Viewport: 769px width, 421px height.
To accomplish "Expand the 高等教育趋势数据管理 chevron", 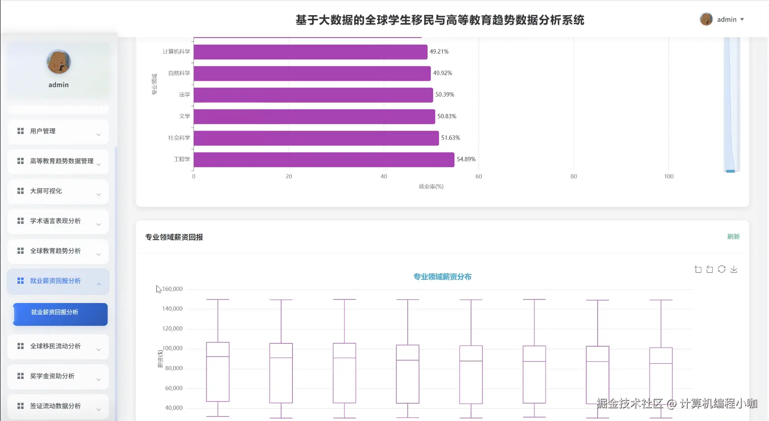I will (99, 164).
